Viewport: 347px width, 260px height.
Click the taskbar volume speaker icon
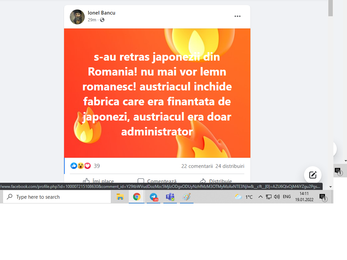(277, 197)
